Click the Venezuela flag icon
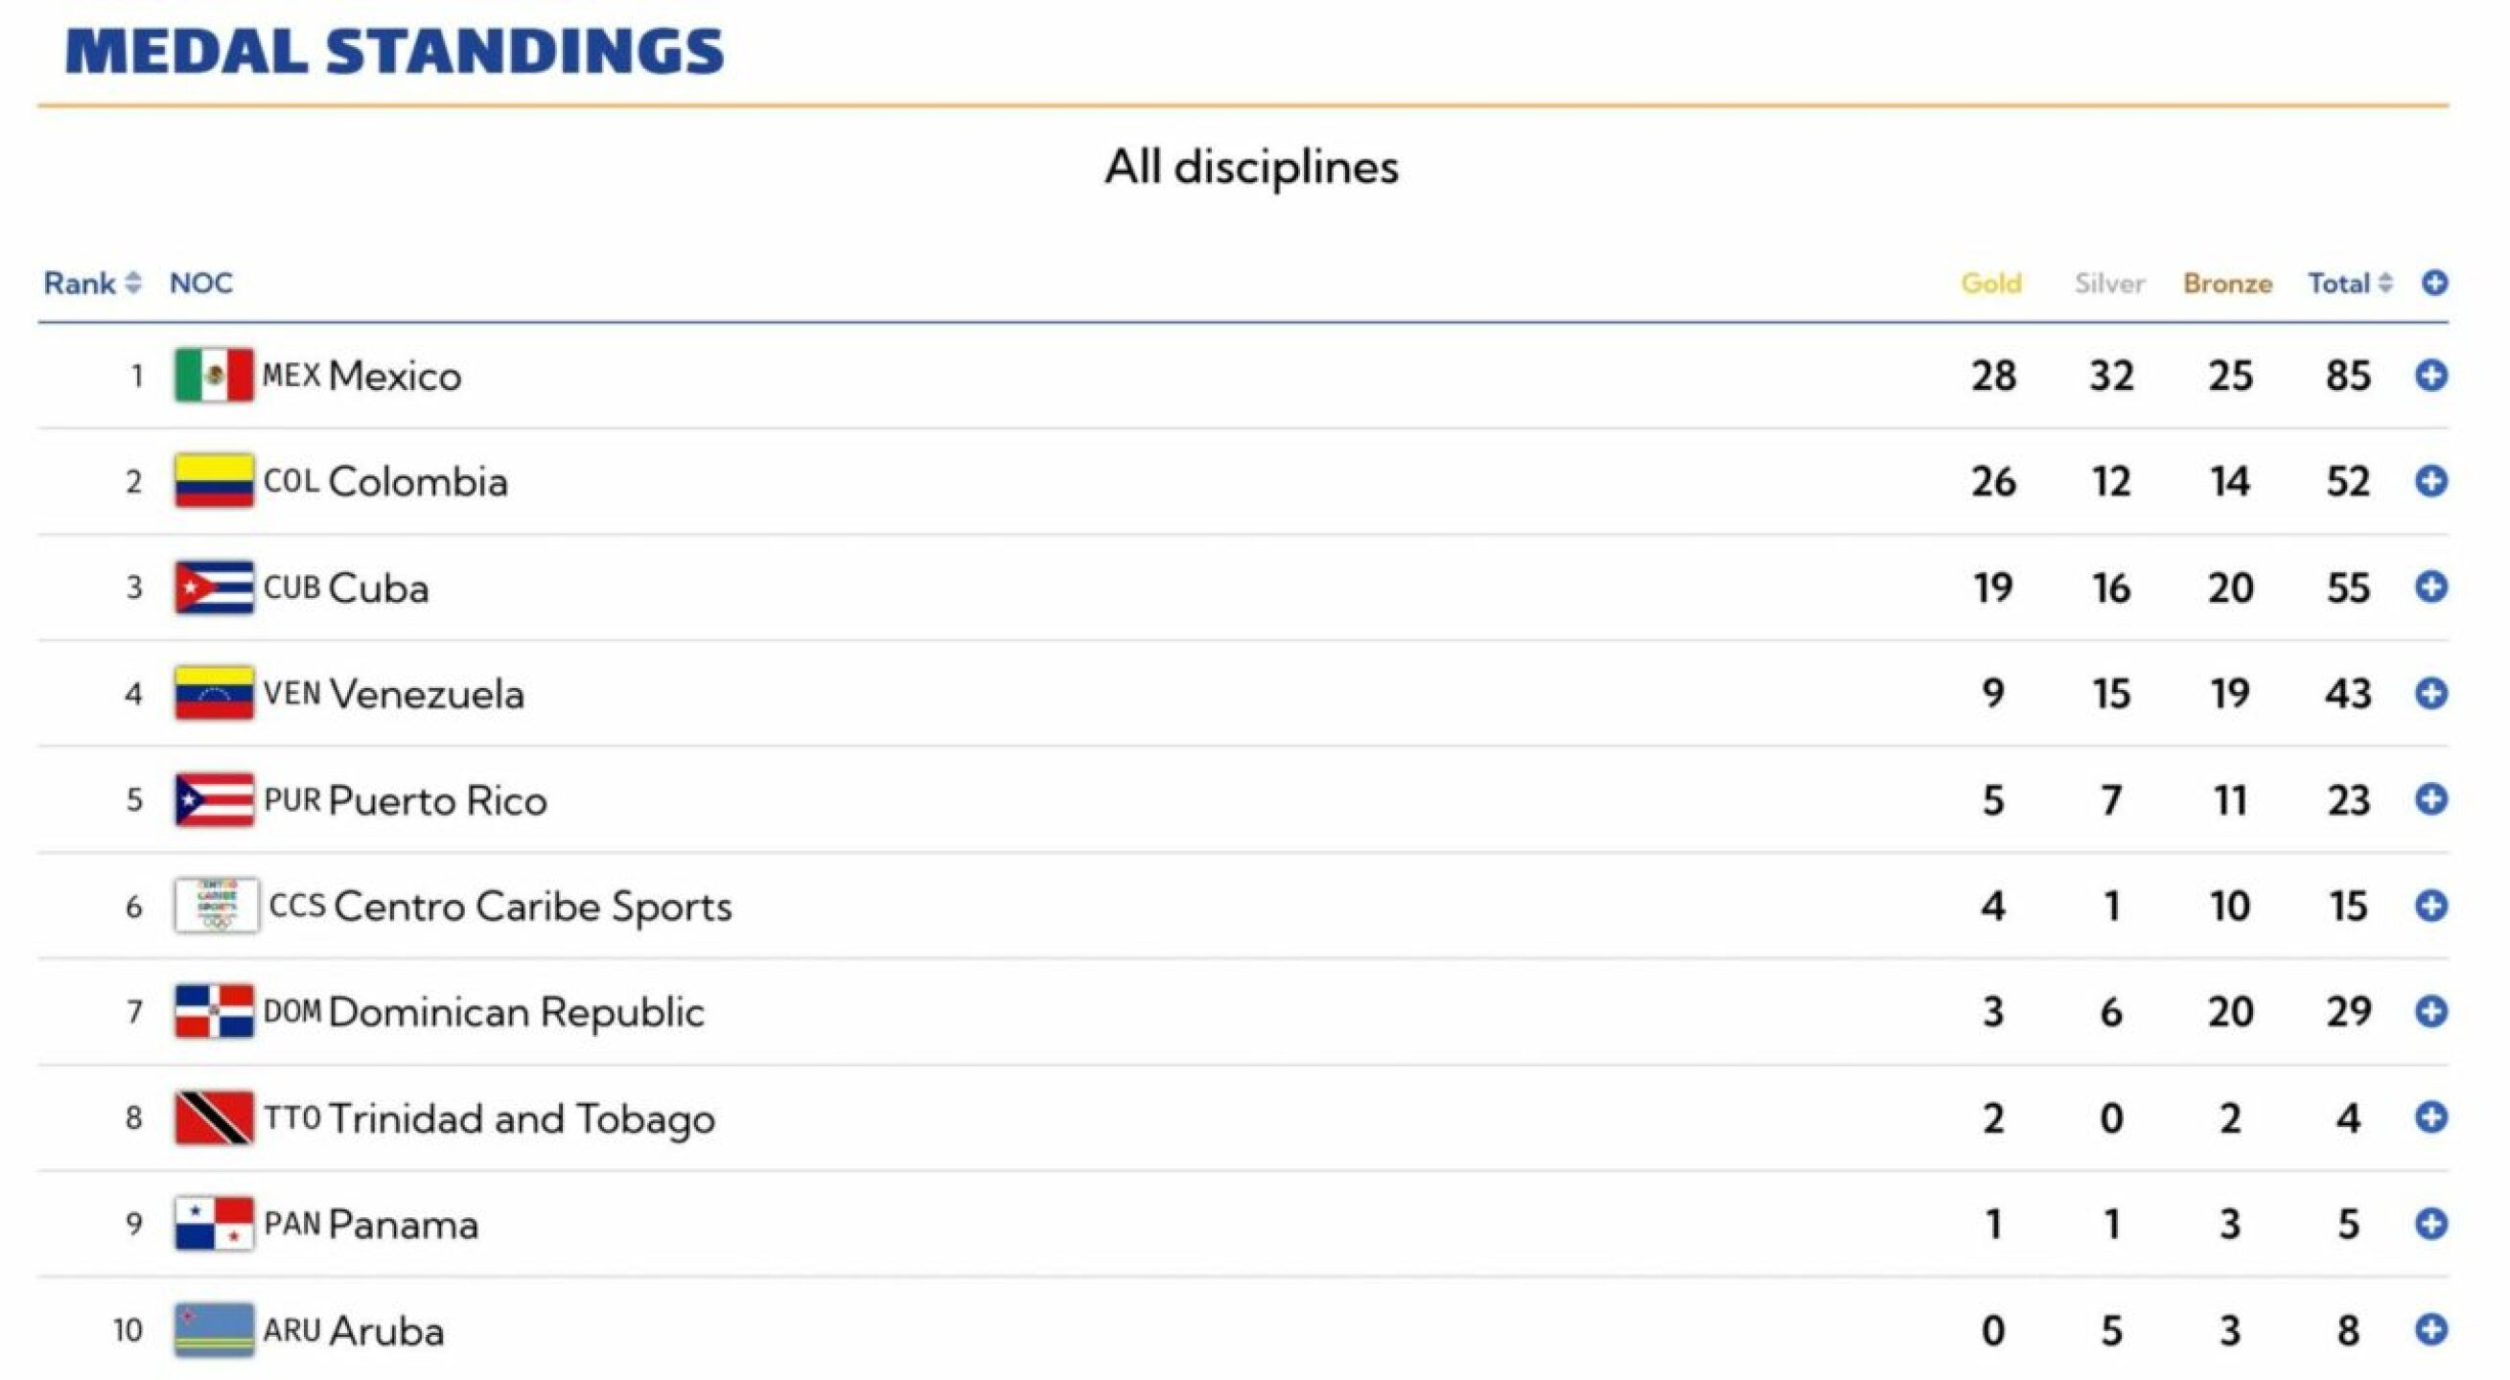Image resolution: width=2510 pixels, height=1380 pixels. pyautogui.click(x=214, y=694)
